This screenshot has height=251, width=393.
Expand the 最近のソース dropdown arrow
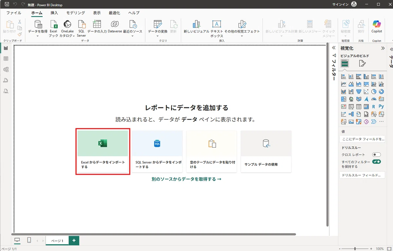pyautogui.click(x=133, y=36)
